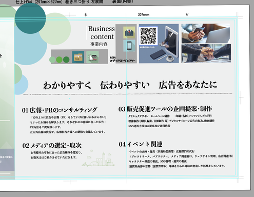Select the QR code image
254x197 pixels.
(148, 36)
